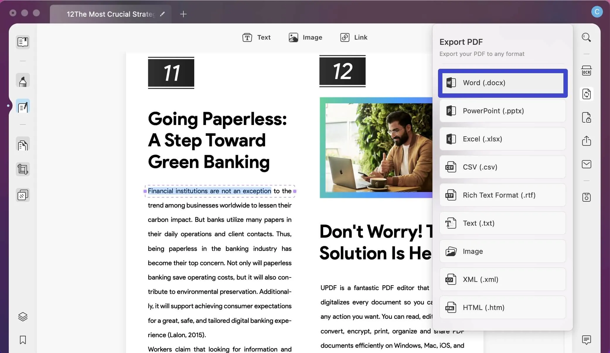Image resolution: width=610 pixels, height=353 pixels.
Task: Choose Excel (.xlsx) export format
Action: pos(503,139)
